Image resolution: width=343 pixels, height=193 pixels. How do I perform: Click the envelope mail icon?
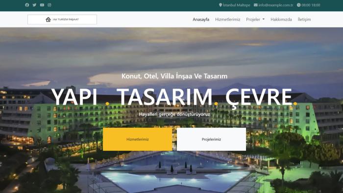point(255,5)
